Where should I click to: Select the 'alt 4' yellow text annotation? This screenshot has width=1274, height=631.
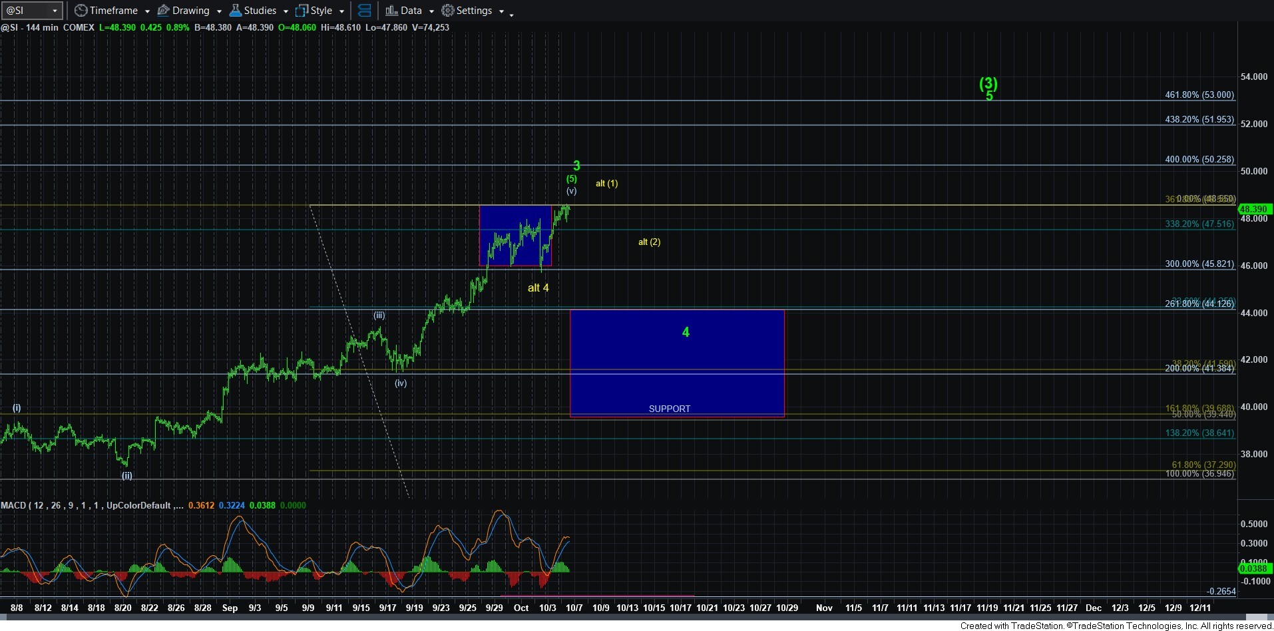(538, 288)
